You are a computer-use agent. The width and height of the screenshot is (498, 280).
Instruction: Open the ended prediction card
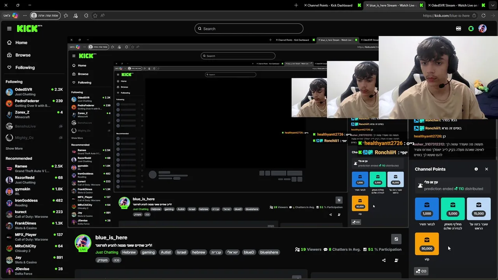(x=453, y=185)
